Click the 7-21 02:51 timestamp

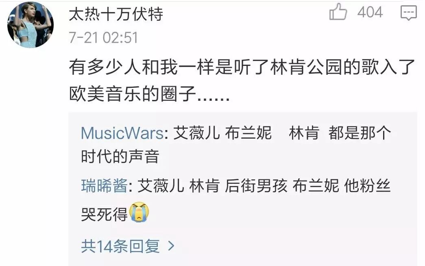[x=103, y=37]
